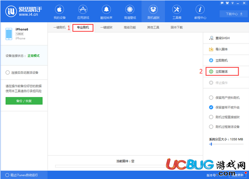This screenshot has width=249, height=179.
Task: Toggle 阻止iTunes自动运行 option
Action: pyautogui.click(x=7, y=175)
